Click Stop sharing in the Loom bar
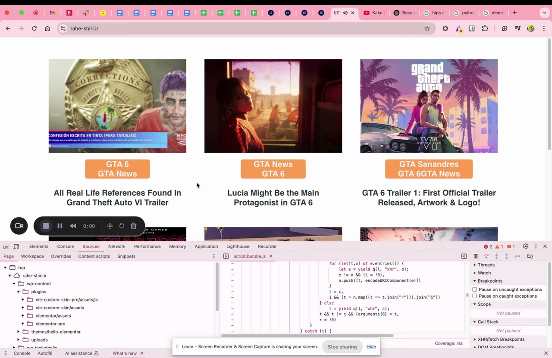This screenshot has height=358, width=552. (342, 347)
